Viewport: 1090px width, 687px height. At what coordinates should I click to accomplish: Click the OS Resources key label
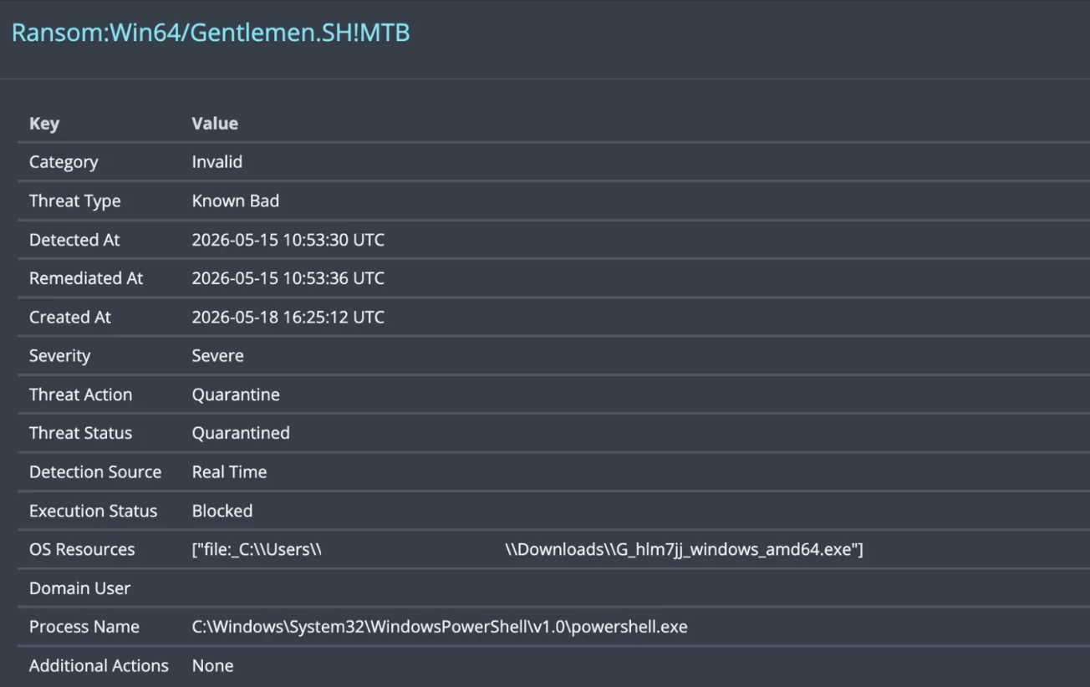tap(82, 549)
